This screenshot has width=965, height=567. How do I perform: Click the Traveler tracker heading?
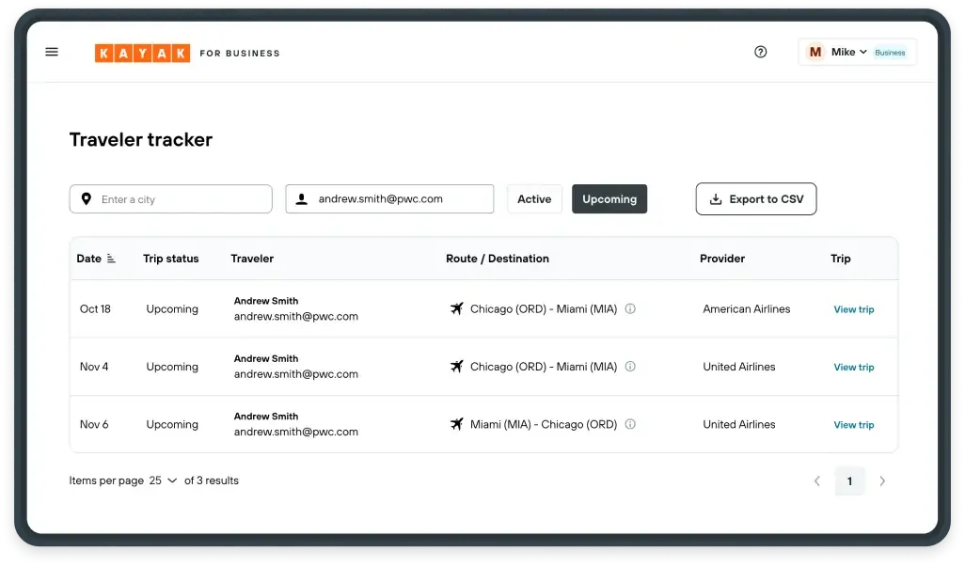[x=141, y=139]
